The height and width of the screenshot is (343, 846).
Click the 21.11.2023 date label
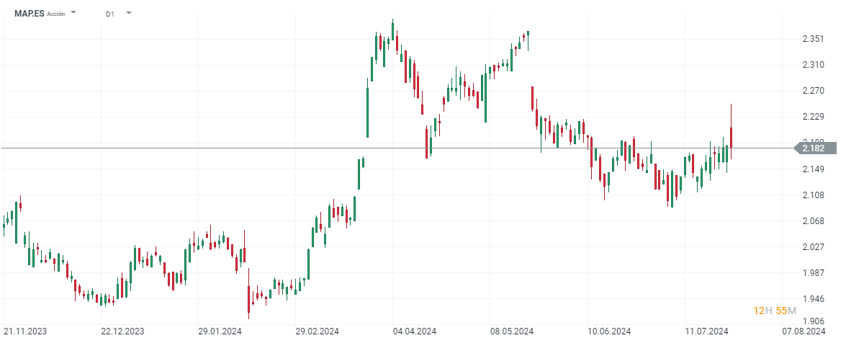(25, 331)
